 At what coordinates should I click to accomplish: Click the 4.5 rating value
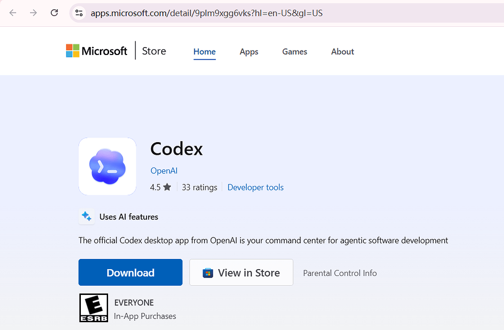click(155, 187)
